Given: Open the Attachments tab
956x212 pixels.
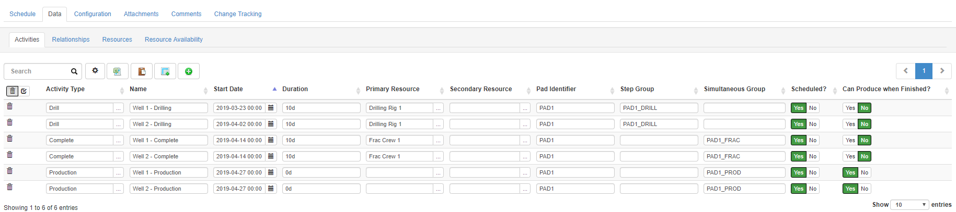Looking at the screenshot, I should (141, 14).
